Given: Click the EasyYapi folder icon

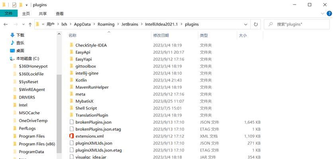Looking at the screenshot, I should [x=71, y=59].
